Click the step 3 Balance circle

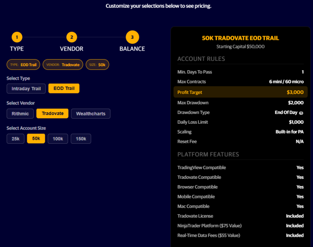(x=132, y=38)
